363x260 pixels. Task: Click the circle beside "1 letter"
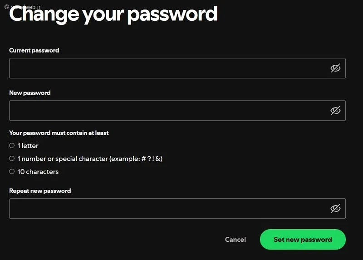pos(12,145)
